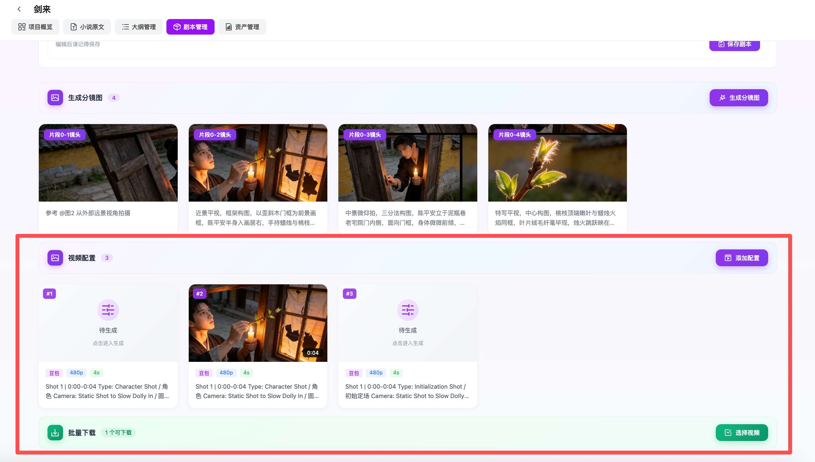The height and width of the screenshot is (462, 815).
Task: Click the 4s tag on config #3
Action: 396,373
